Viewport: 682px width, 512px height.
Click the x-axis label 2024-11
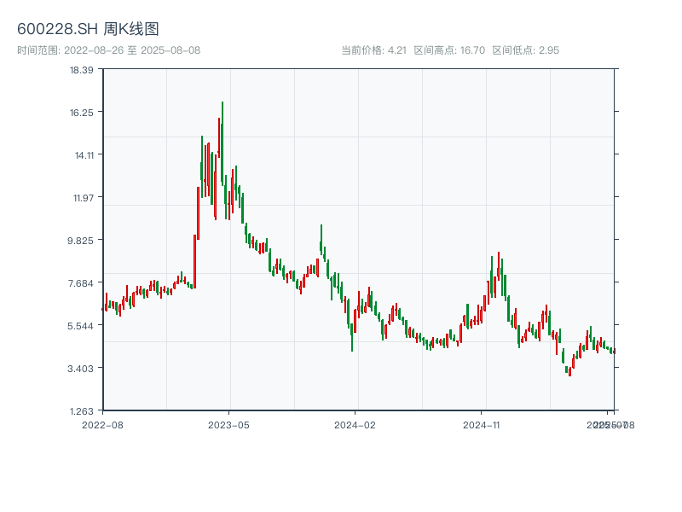[x=481, y=425]
